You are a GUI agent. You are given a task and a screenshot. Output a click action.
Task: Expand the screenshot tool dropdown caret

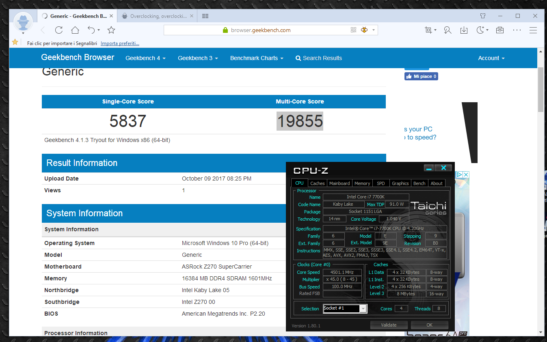(435, 30)
